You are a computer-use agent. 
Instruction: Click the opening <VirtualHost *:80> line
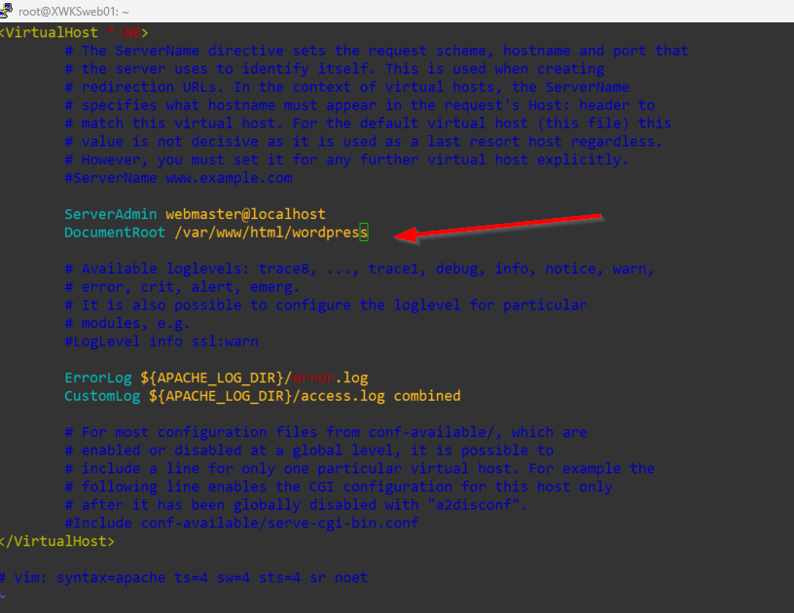click(x=74, y=32)
